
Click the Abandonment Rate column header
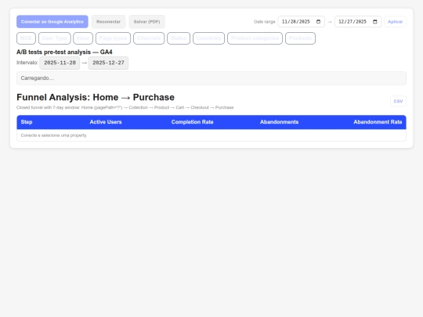click(x=378, y=122)
